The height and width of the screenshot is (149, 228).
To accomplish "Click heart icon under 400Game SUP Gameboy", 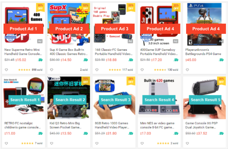I will pyautogui.click(x=142, y=70).
